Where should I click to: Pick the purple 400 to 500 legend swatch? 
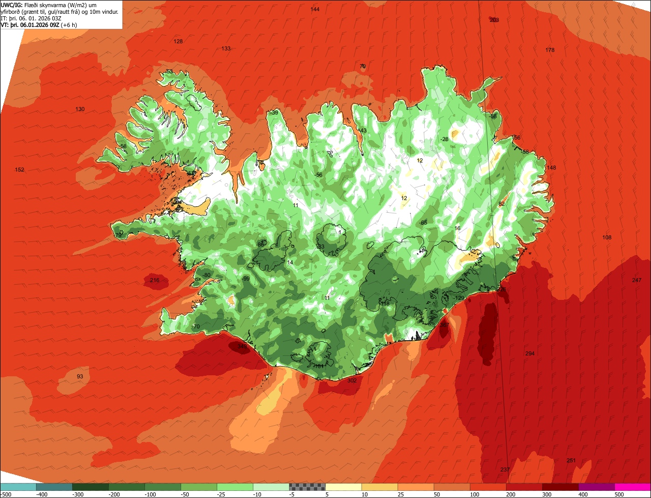[x=597, y=487]
